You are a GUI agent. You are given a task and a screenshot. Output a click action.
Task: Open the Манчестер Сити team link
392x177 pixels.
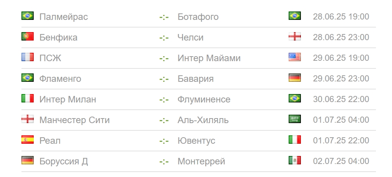[x=75, y=120]
